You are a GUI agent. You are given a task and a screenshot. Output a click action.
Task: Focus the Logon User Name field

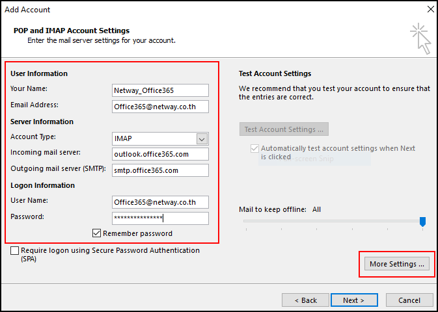click(x=160, y=202)
